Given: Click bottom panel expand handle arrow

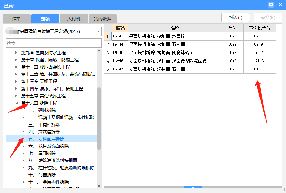Looking at the screenshot, I should point(193,187).
